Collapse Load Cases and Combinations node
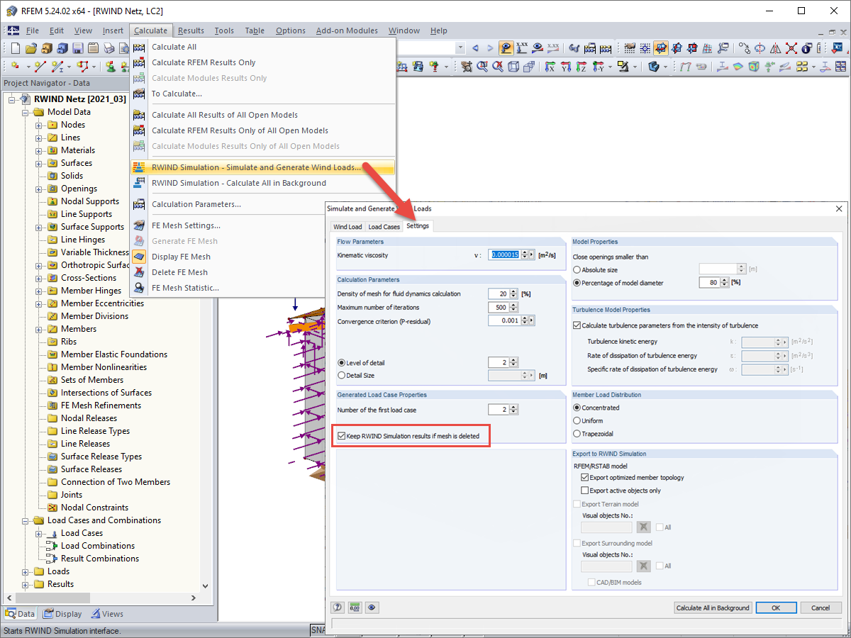851x638 pixels. (x=26, y=520)
